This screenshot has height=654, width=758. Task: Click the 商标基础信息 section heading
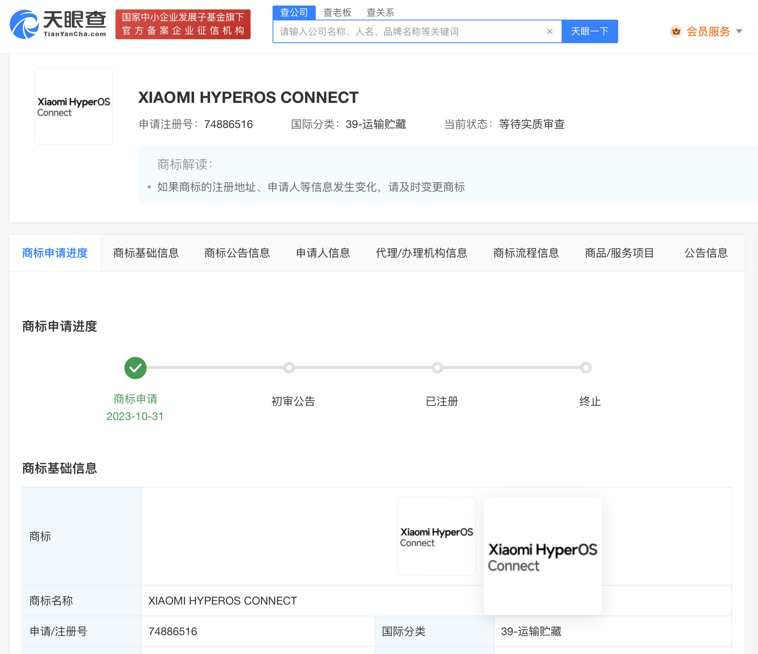click(60, 468)
